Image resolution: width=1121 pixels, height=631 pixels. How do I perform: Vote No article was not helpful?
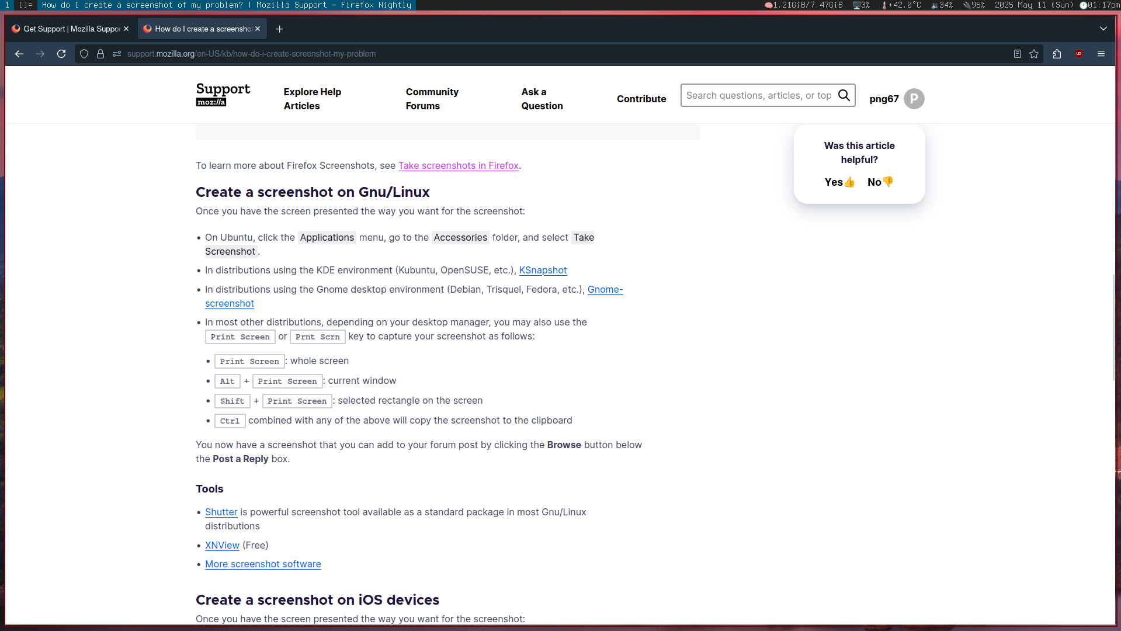coord(881,182)
